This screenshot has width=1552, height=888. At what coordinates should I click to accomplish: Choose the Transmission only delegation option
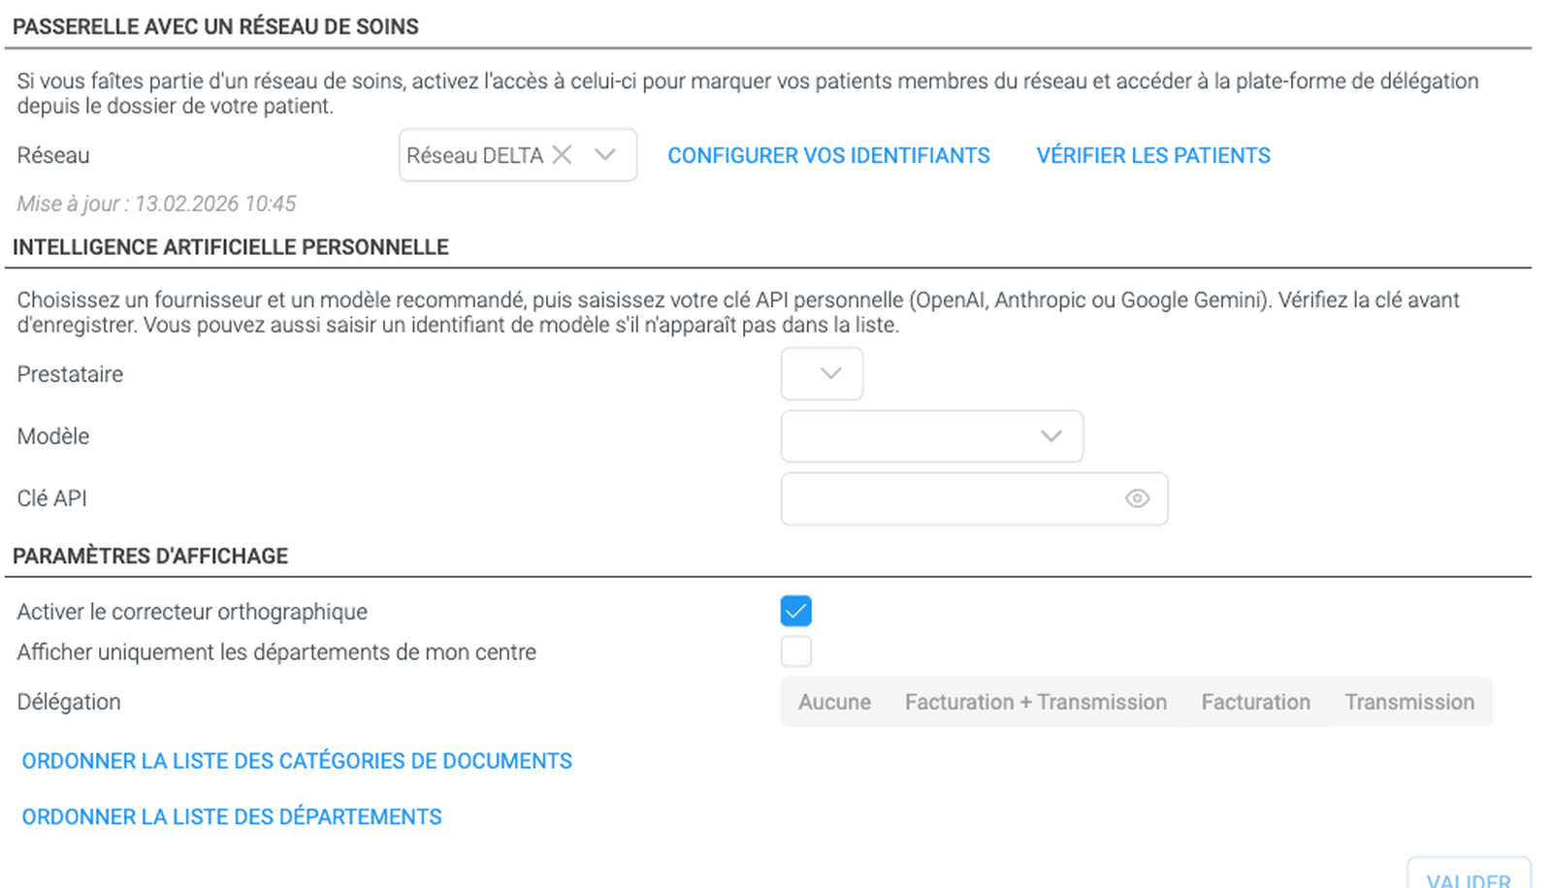click(x=1409, y=702)
